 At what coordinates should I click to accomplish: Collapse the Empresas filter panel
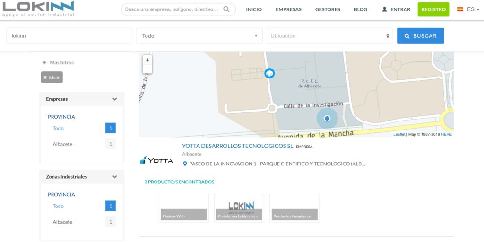coord(115,99)
